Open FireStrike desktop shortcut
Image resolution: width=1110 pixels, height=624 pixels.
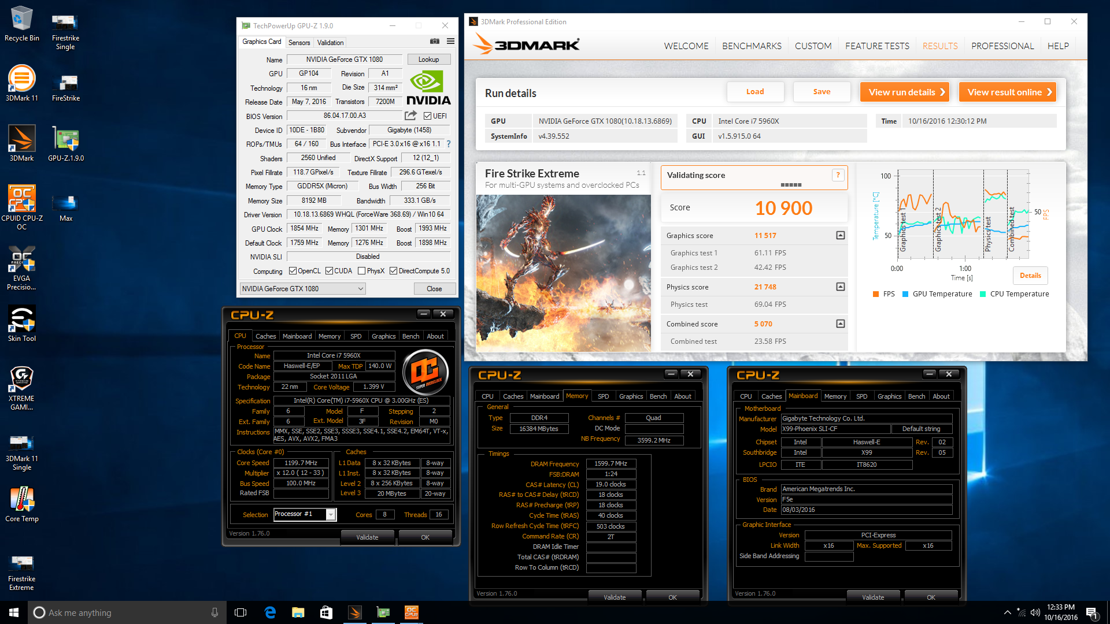(x=65, y=88)
